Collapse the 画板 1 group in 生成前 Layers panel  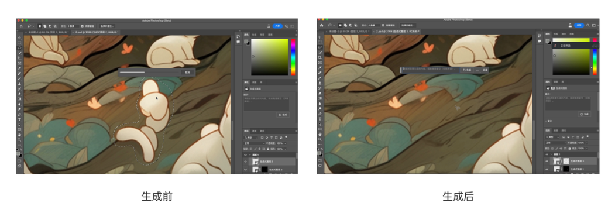pos(250,155)
